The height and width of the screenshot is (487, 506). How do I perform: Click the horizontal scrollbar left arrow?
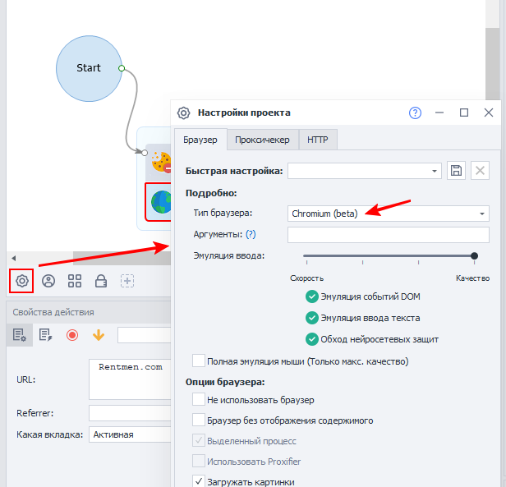[x=13, y=258]
